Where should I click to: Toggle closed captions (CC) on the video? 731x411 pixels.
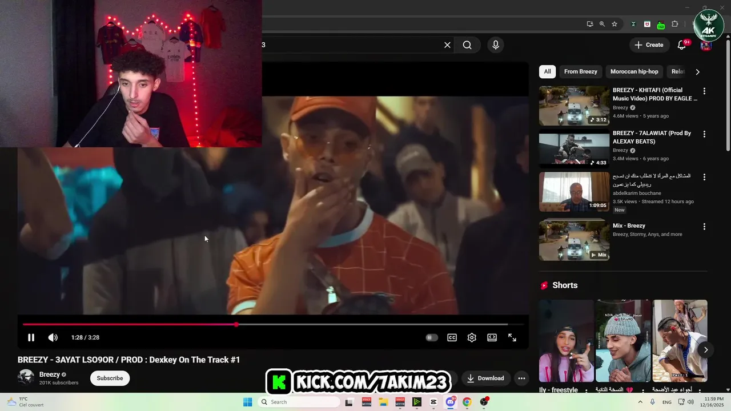(x=452, y=337)
